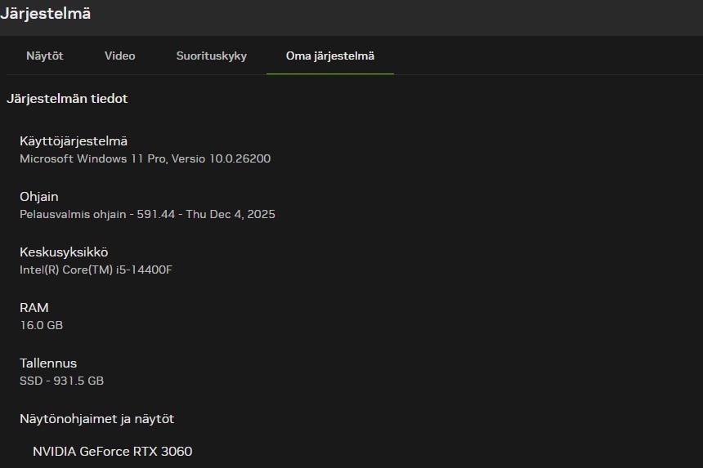Viewport: 703px width, 468px height.
Task: Switch to the Näytöt tab
Action: [x=45, y=56]
